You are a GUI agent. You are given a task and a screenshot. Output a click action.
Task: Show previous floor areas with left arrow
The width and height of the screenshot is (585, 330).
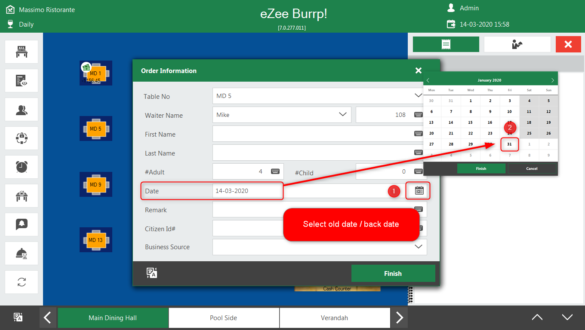point(48,318)
